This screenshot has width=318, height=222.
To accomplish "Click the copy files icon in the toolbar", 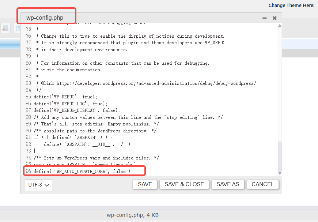I will [x=18, y=28].
